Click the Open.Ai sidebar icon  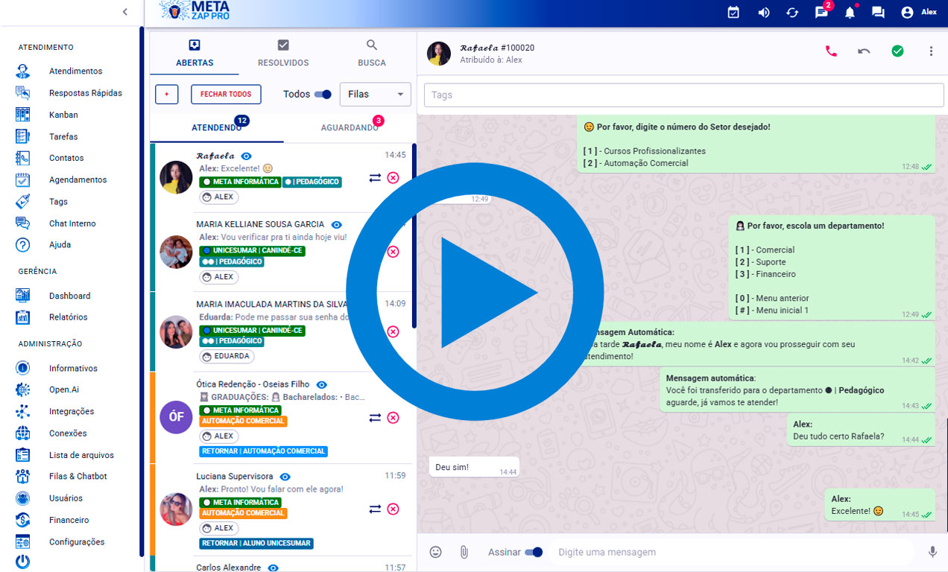click(x=22, y=390)
